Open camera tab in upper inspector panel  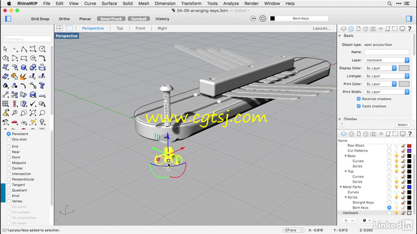373,29
